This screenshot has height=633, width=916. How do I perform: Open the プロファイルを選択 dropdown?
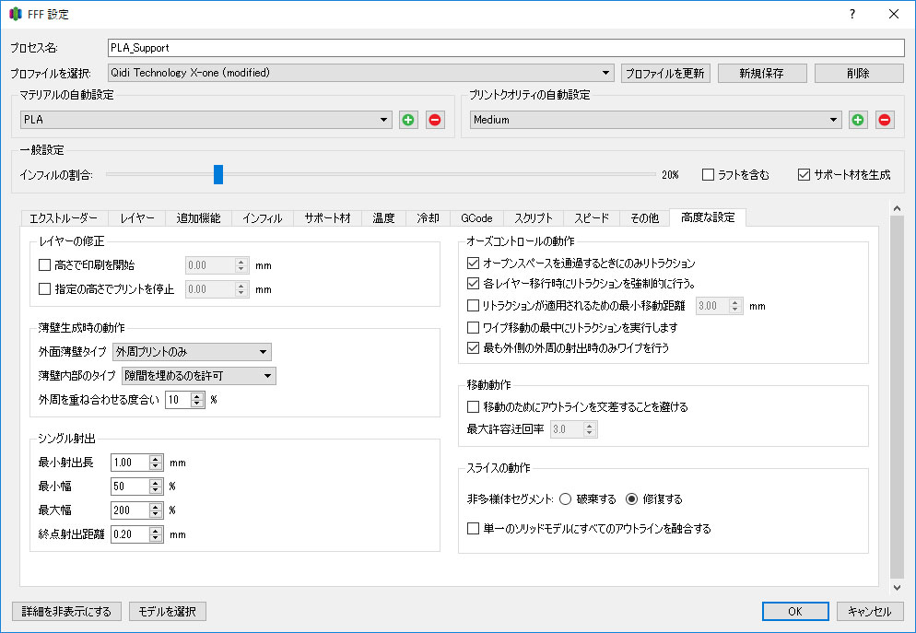pos(360,73)
